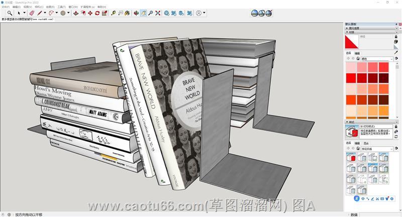This screenshot has height=217, width=402.
Task: Select the first style thumbnail with red box
Action: point(351,157)
